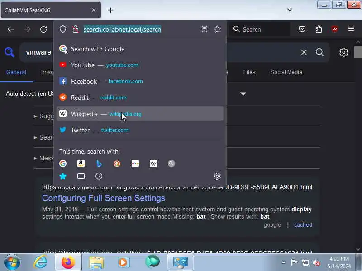Open the Windows Start menu
This screenshot has height=271, width=362.
[x=12, y=262]
